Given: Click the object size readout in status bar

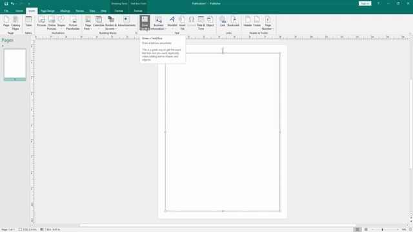Looking at the screenshot, I should [x=50, y=229].
